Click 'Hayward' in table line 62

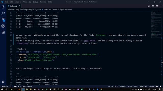point(29,27)
